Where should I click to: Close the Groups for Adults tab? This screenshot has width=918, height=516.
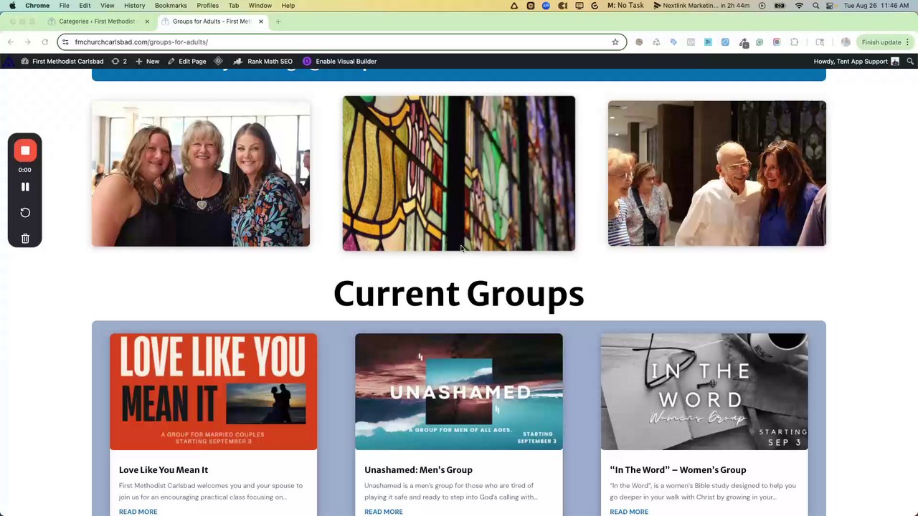(261, 21)
